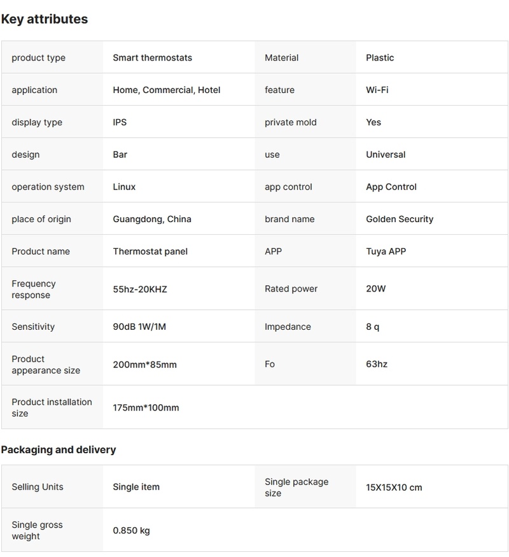Select the App Control value
This screenshot has height=557, width=509.
(x=391, y=187)
